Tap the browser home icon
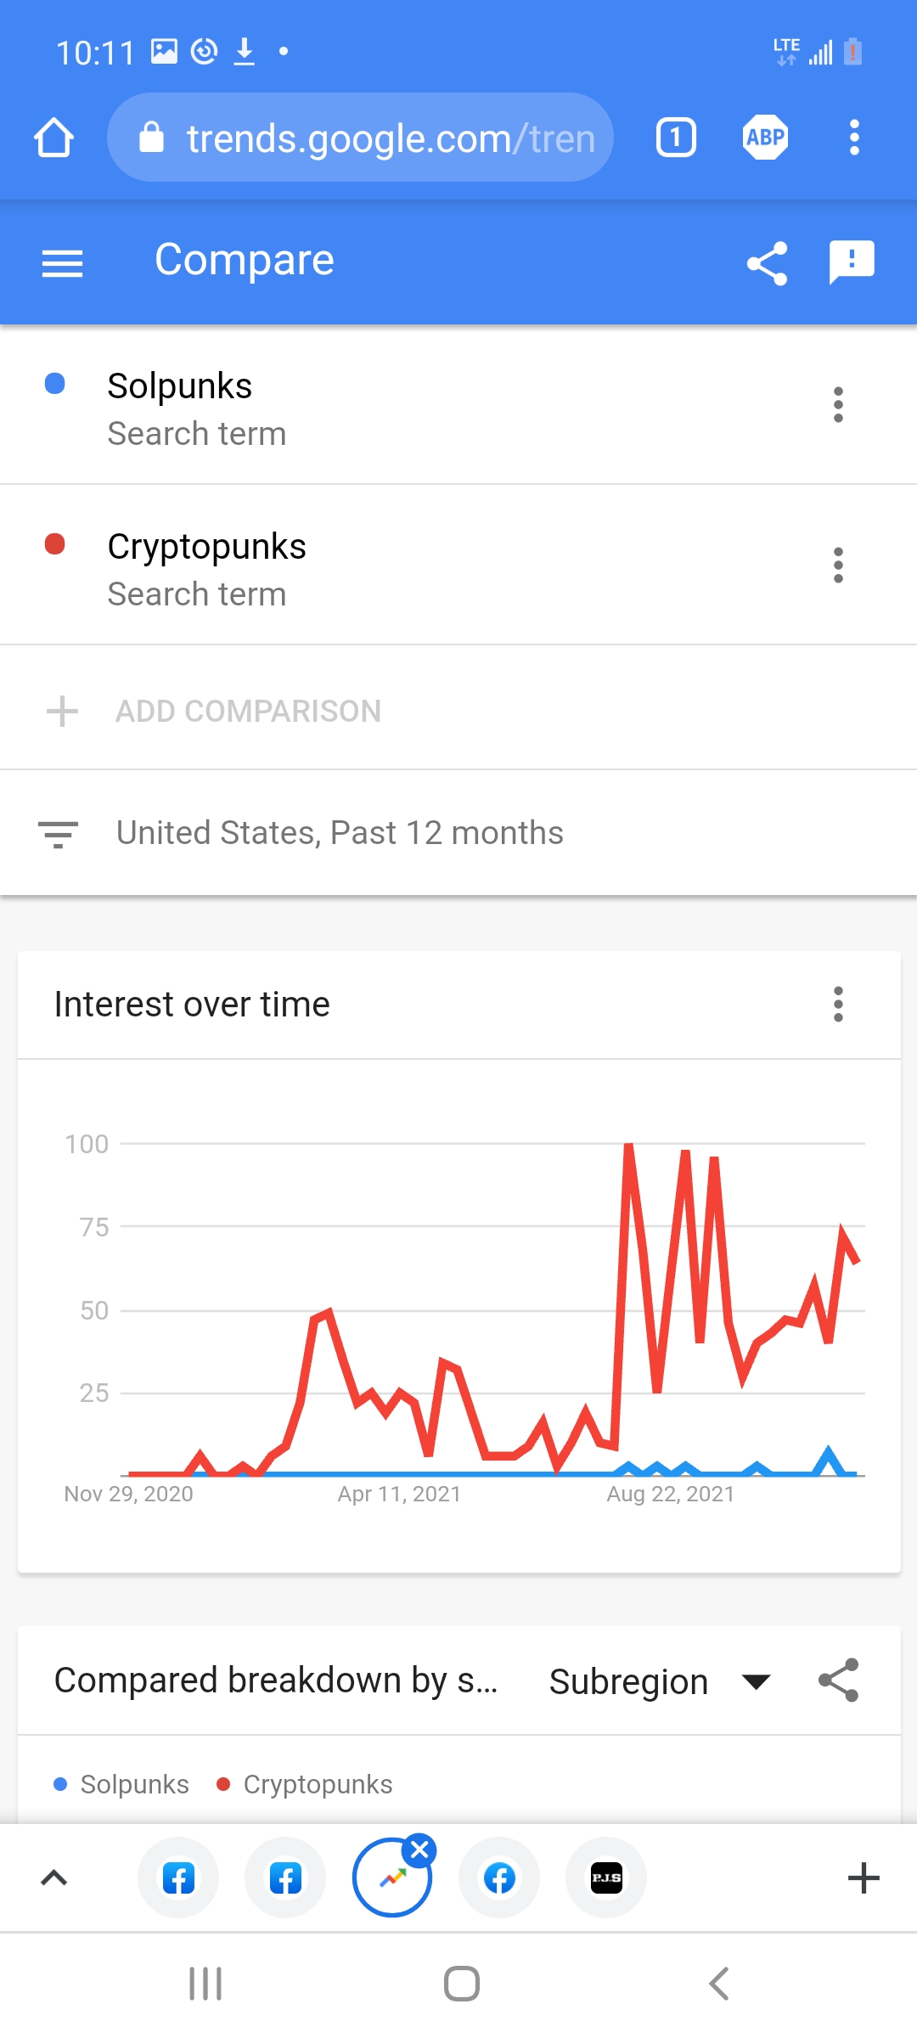The width and height of the screenshot is (917, 2038). (53, 138)
